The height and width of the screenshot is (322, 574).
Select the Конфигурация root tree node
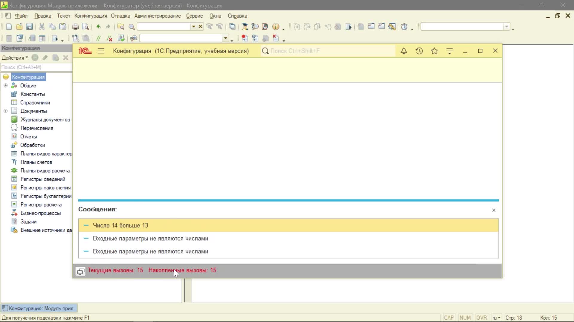click(x=28, y=77)
